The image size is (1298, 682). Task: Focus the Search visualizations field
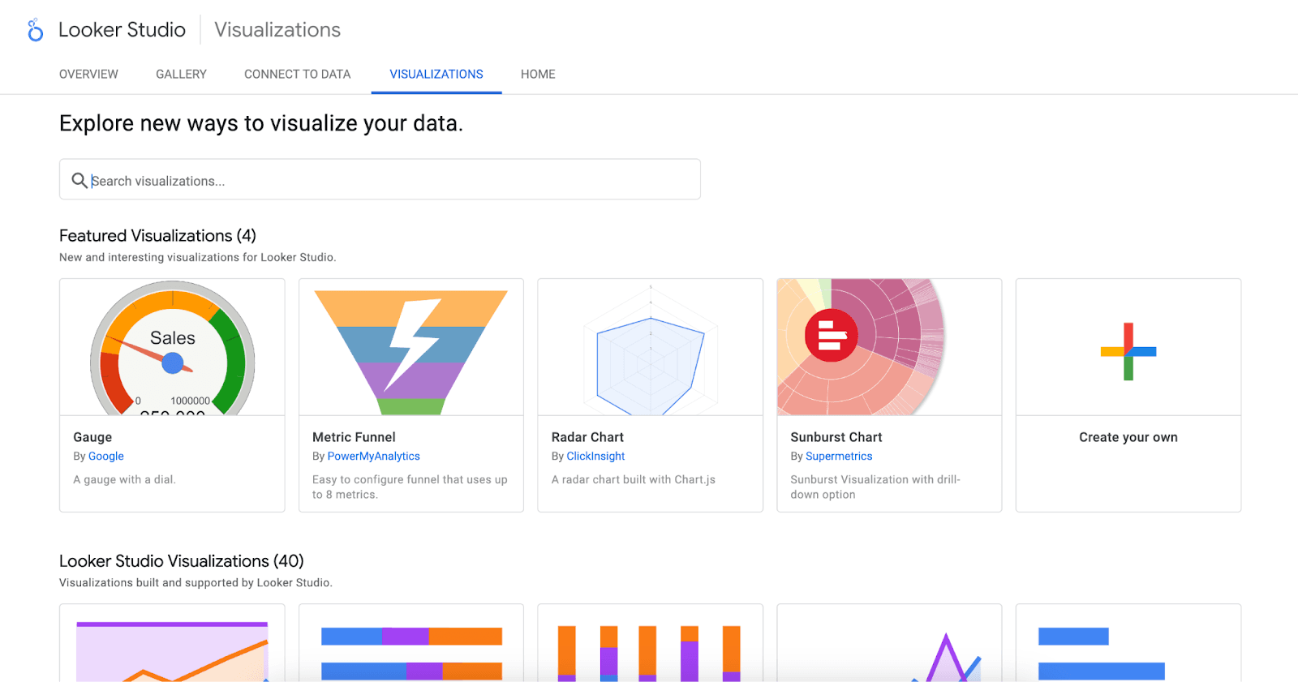tap(389, 180)
